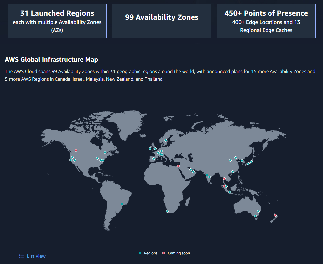This screenshot has height=264, width=323.
Task: Select the region marker in Brazil
Action: [122, 204]
